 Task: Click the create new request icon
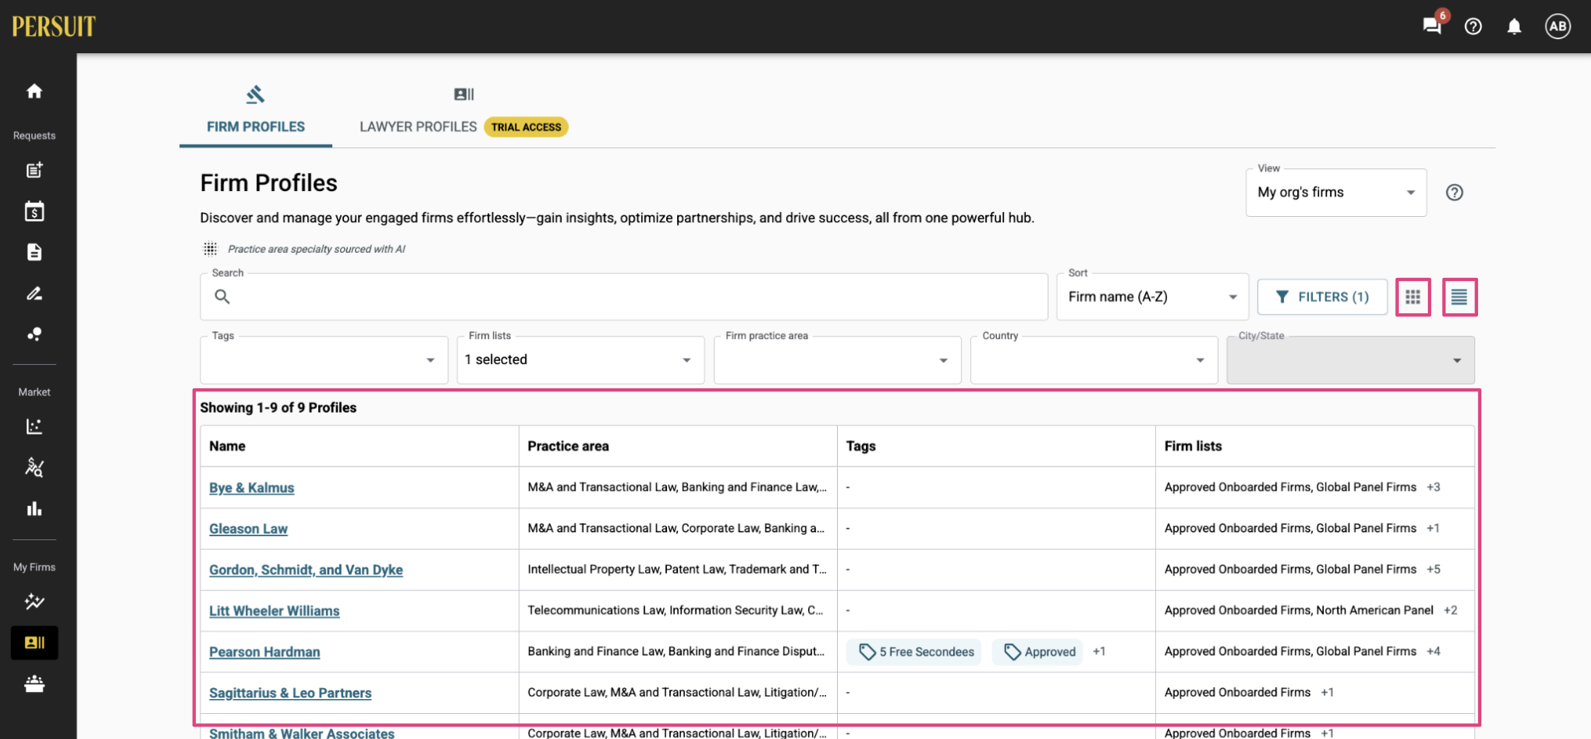coord(34,170)
